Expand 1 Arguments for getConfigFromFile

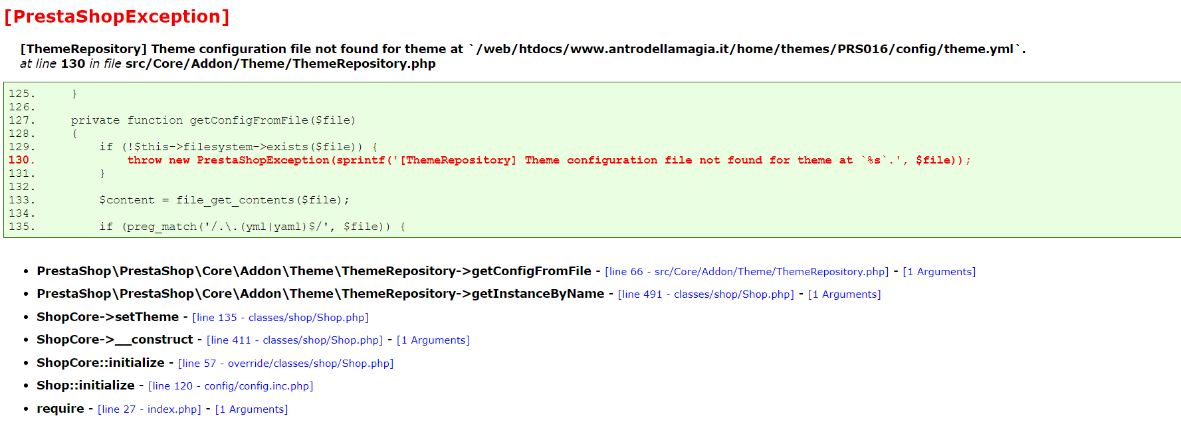[x=939, y=271]
